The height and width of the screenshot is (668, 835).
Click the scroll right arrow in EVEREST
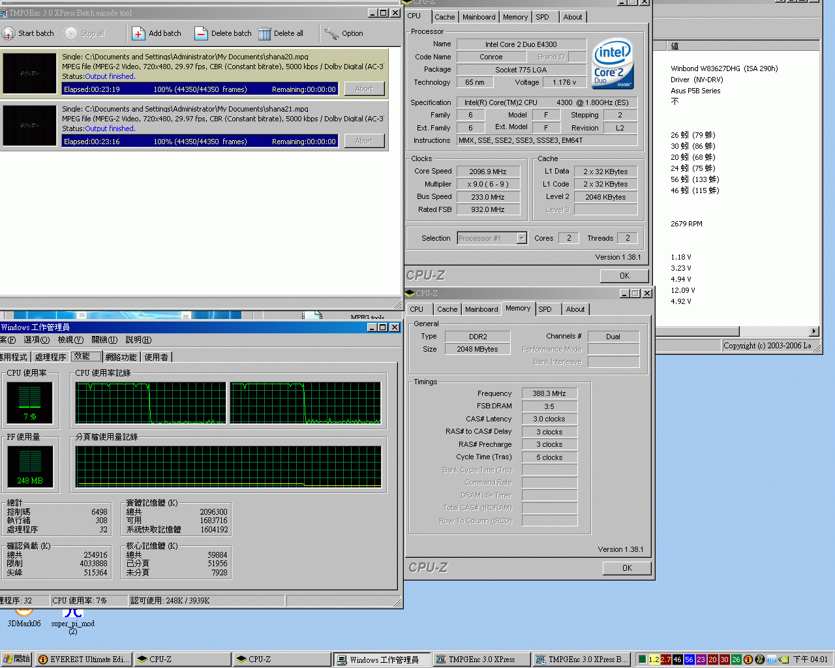(813, 331)
